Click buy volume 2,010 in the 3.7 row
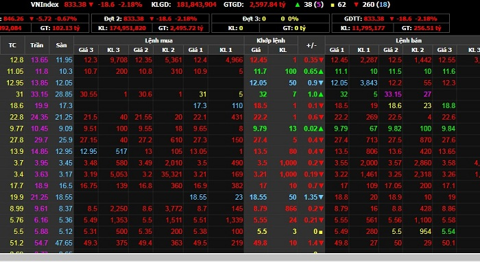Viewport: 480px width, 262px height. tap(173, 163)
